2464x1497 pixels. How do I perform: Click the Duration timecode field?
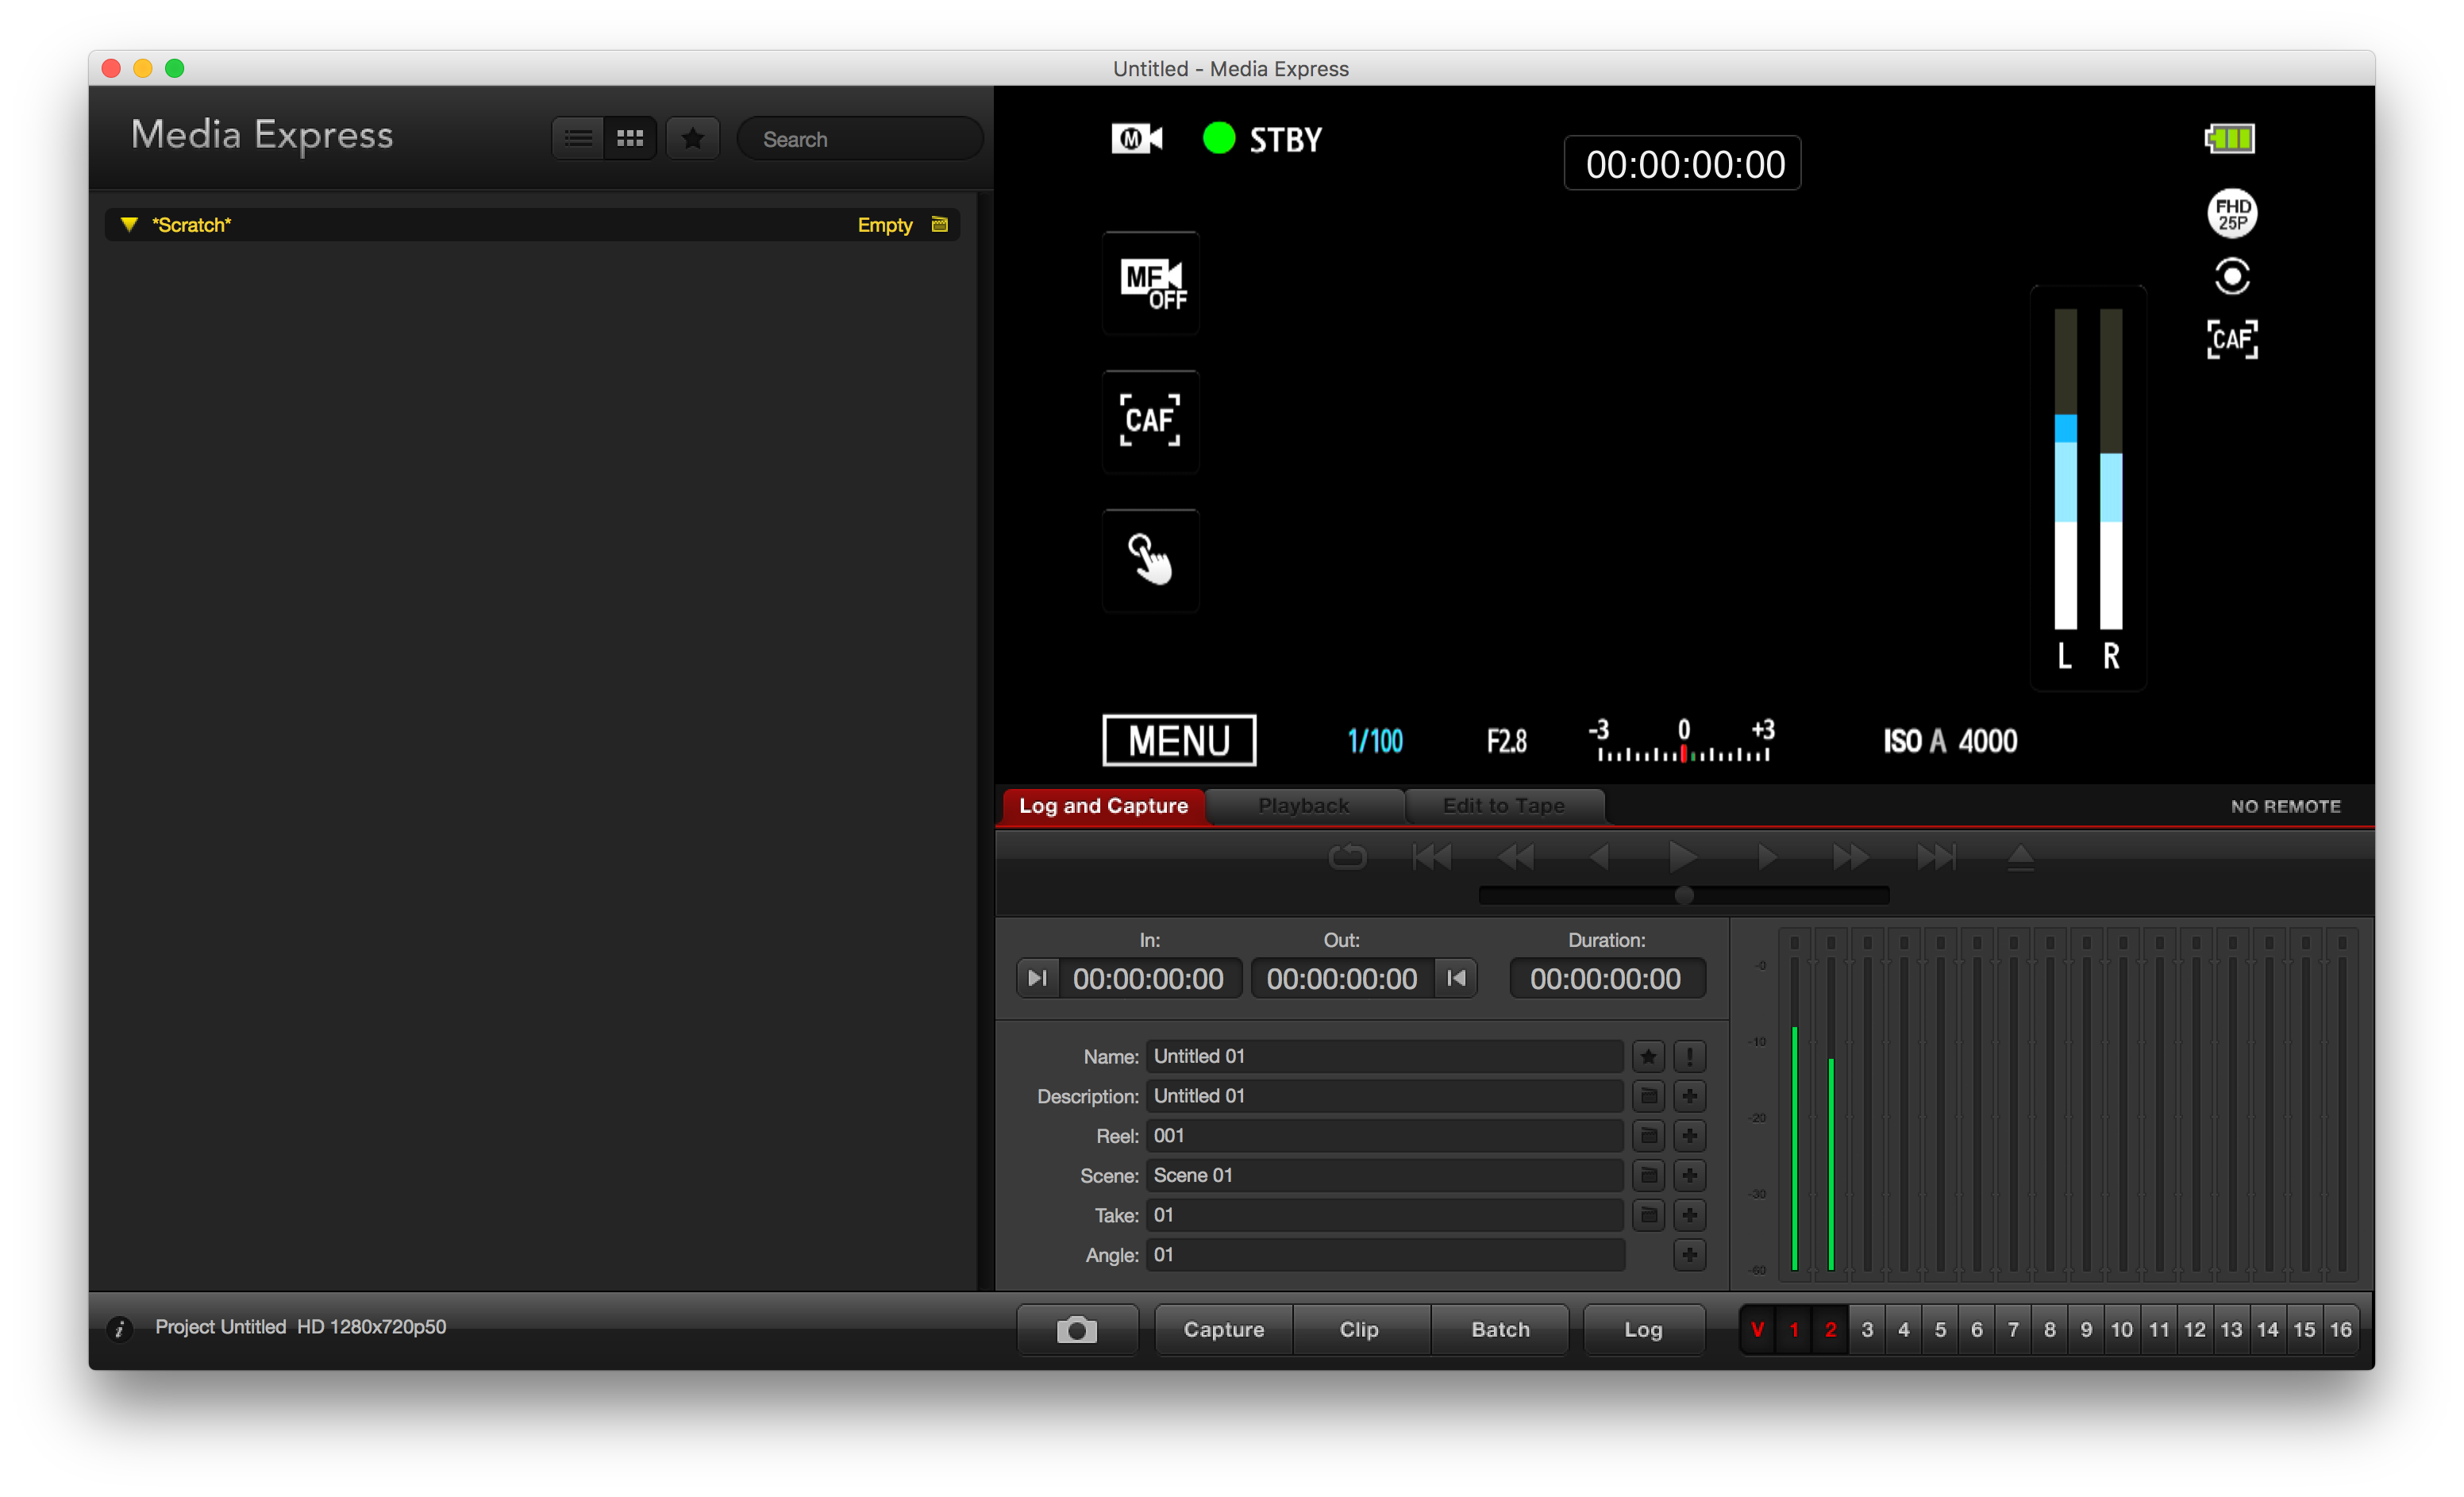[1606, 978]
